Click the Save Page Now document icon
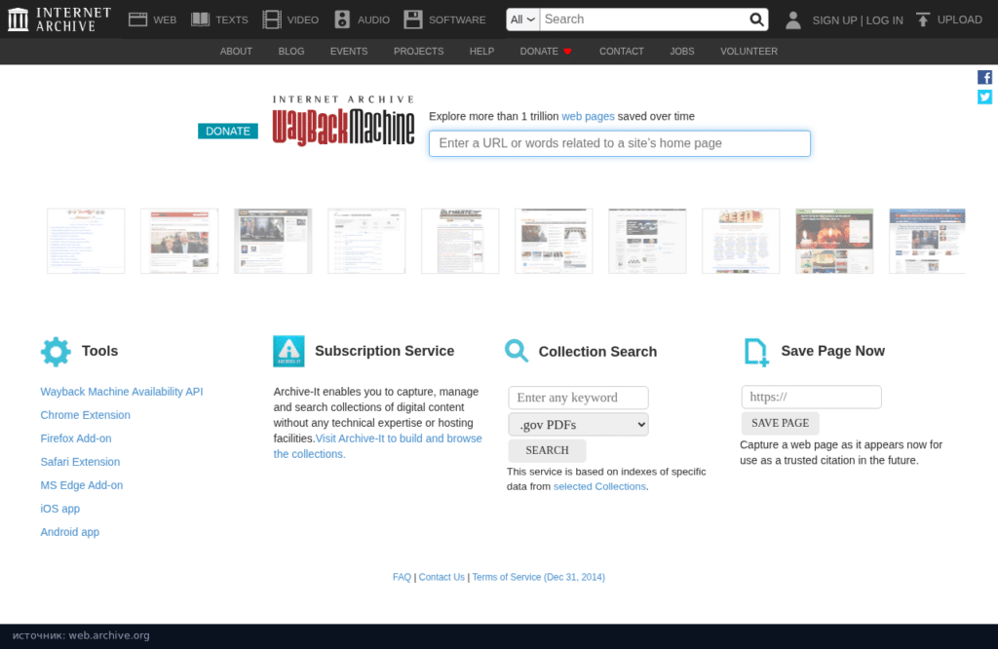Screen dimensions: 998x649 click(756, 353)
